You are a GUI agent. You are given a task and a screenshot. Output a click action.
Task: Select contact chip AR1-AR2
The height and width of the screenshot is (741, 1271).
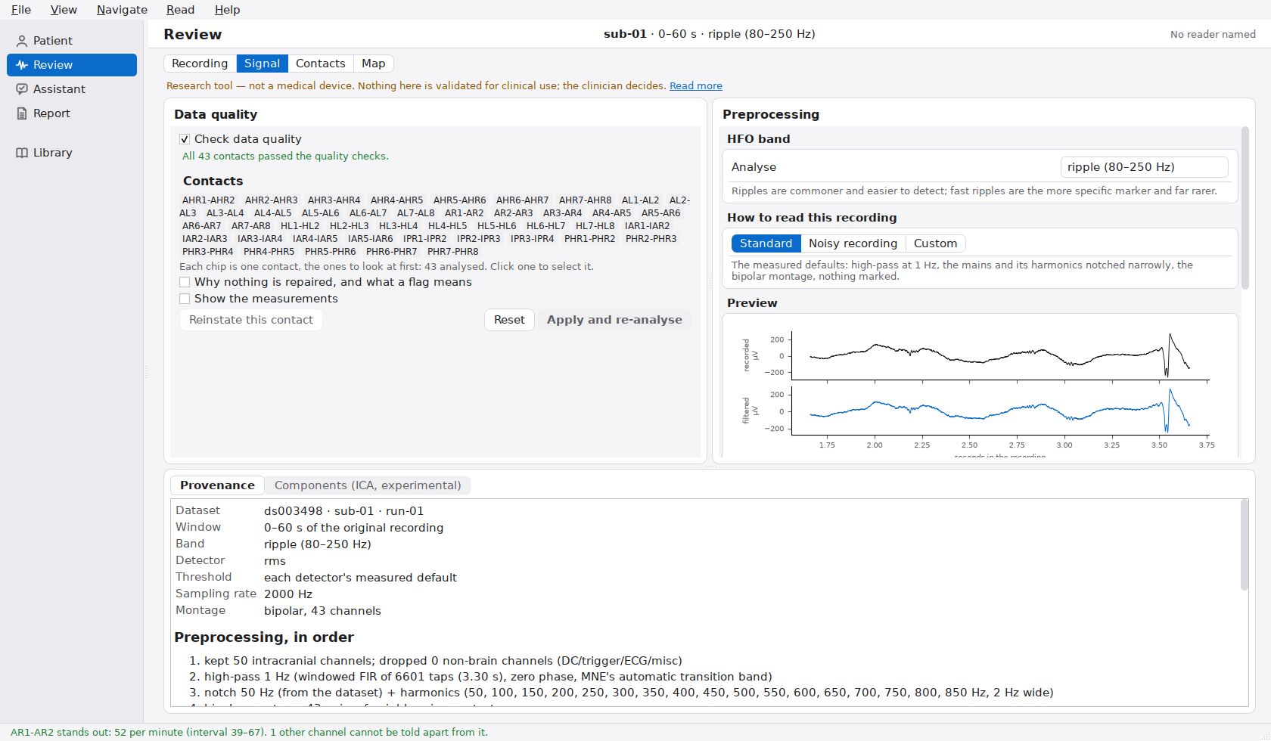tap(464, 213)
